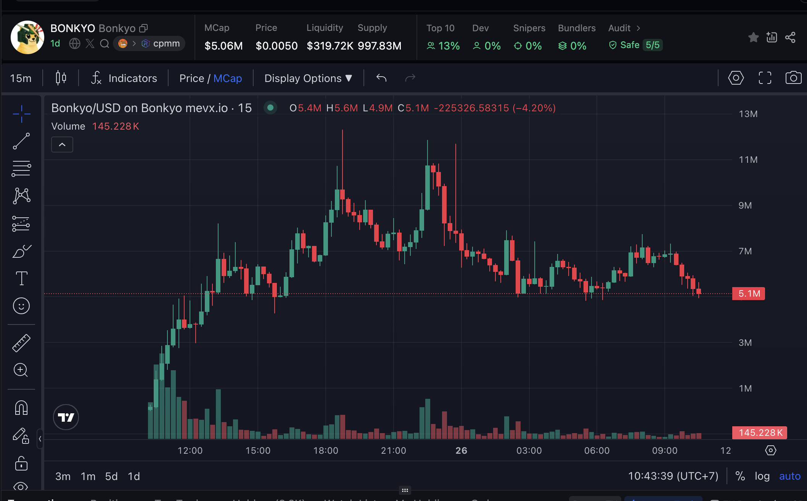Activate the zoom in tool
Screen dimensions: 807x501
click(x=21, y=370)
